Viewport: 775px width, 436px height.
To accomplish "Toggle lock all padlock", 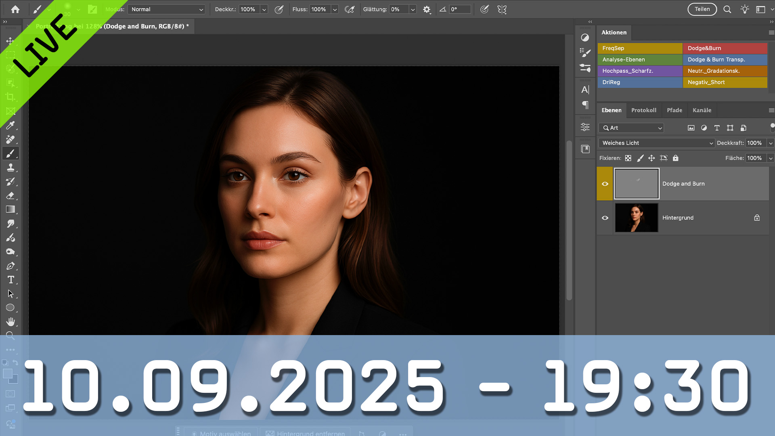I will pos(675,158).
